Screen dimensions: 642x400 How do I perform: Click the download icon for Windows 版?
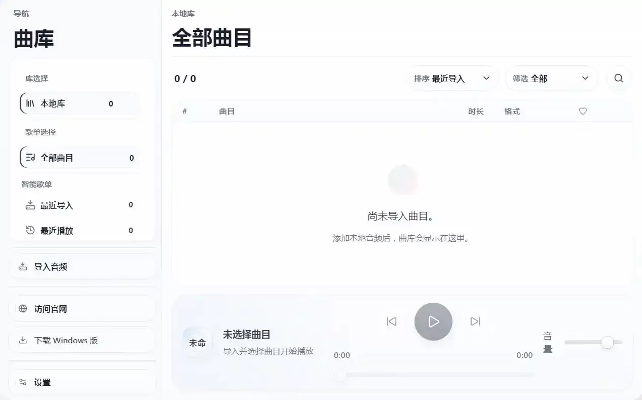(23, 340)
